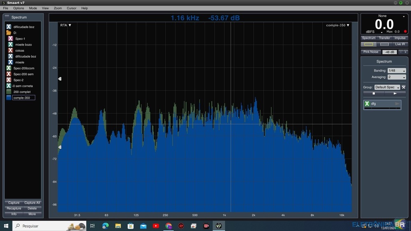Image resolution: width=411 pixels, height=231 pixels.
Task: Toggle the Spec-200 sem trace visibility
Action: click(x=9, y=74)
